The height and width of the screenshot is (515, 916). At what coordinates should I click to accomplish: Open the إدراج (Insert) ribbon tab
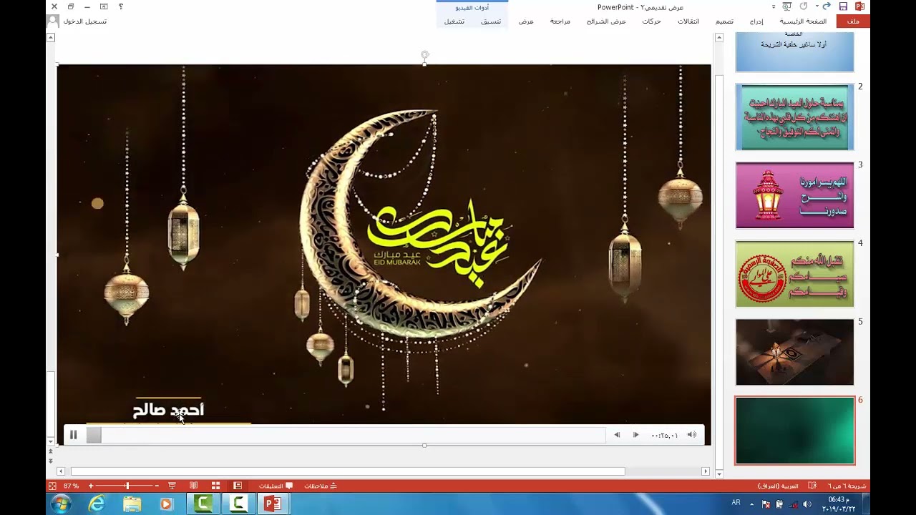click(756, 21)
